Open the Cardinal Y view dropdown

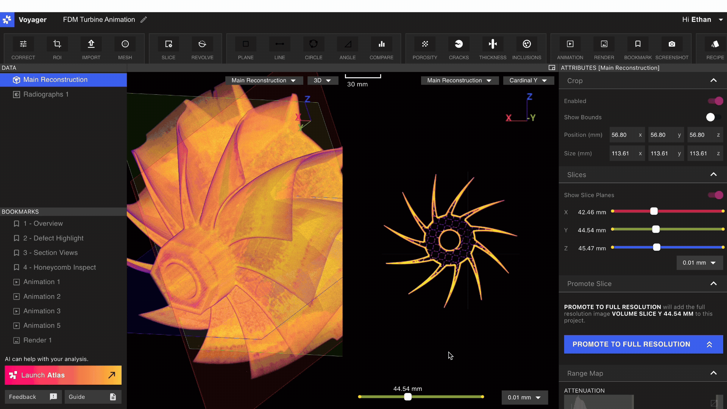[x=528, y=80]
